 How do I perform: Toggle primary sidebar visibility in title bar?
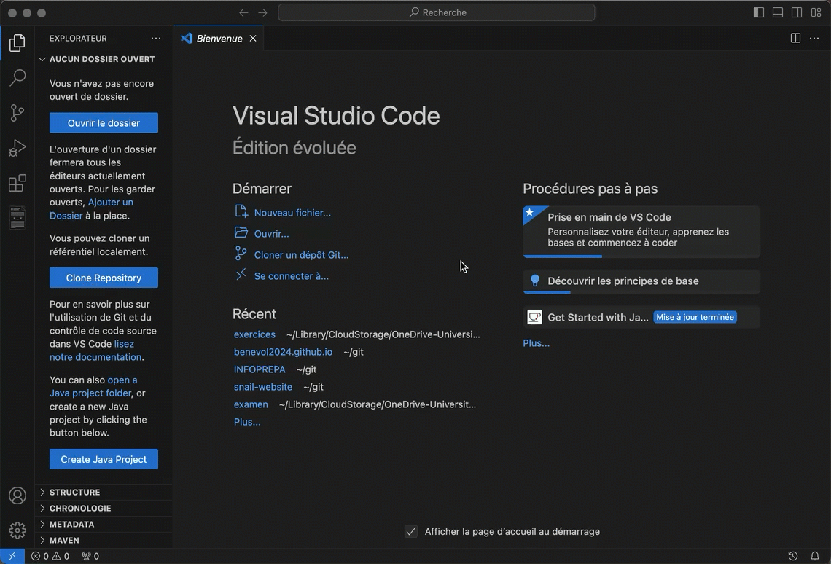(x=759, y=12)
